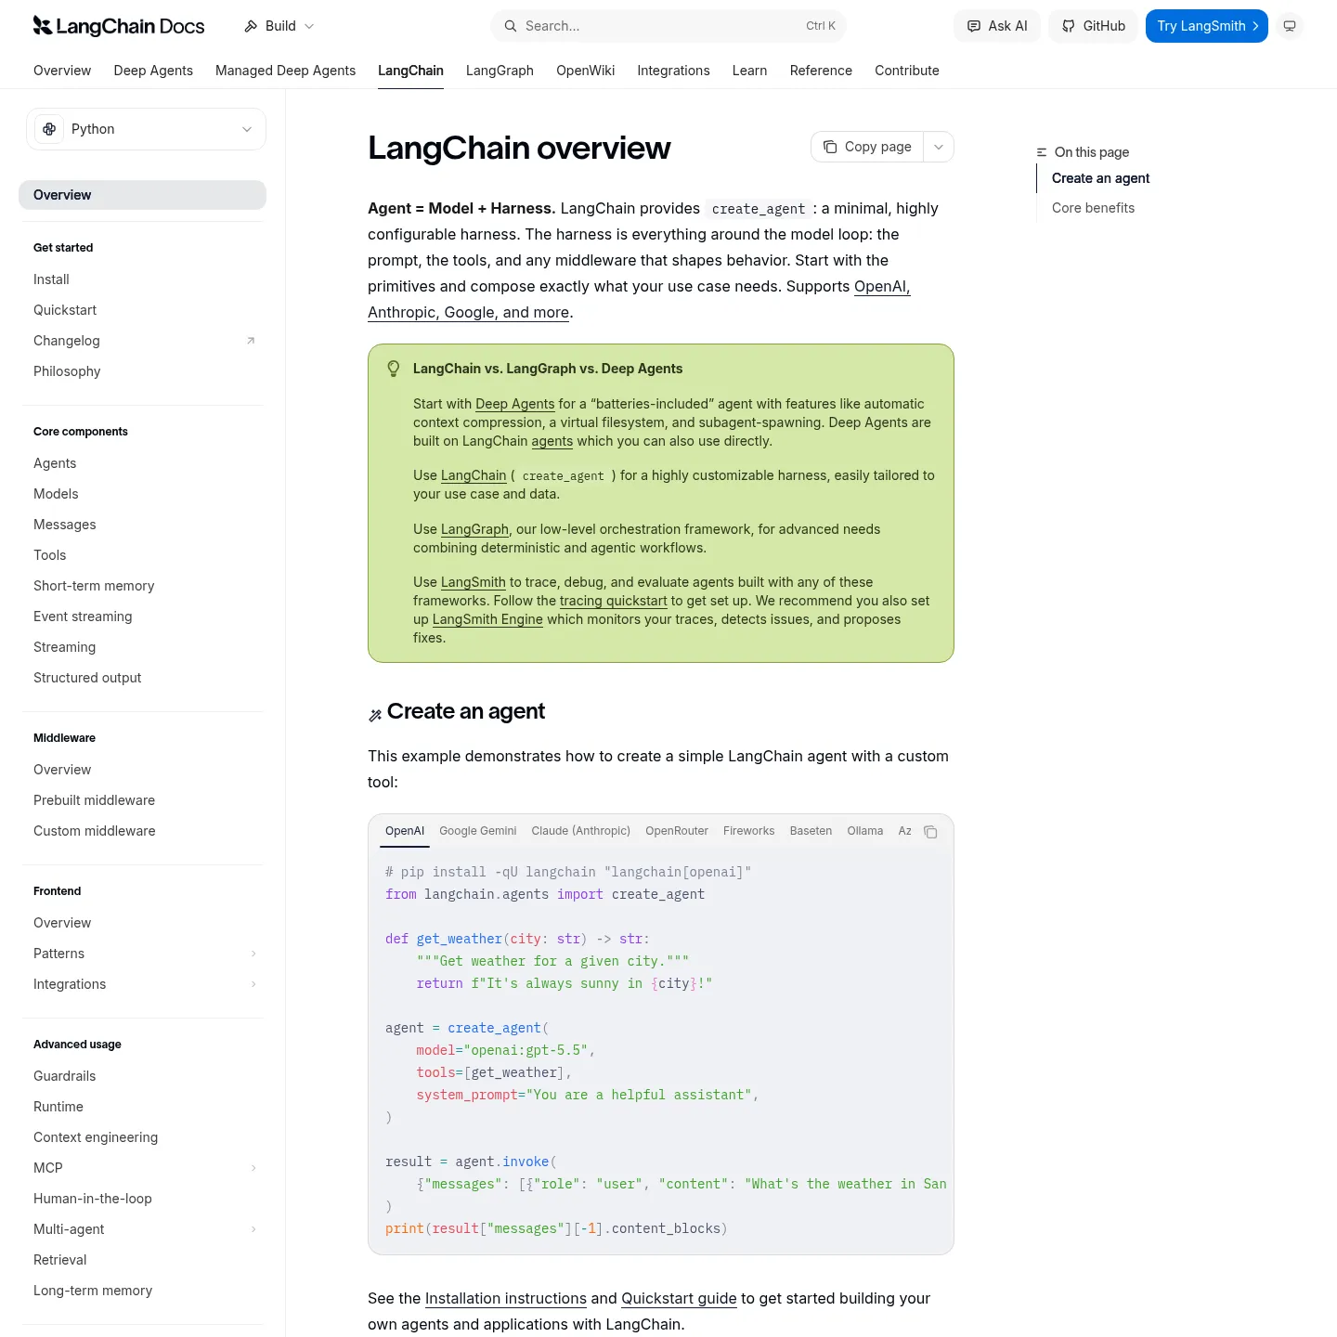This screenshot has height=1337, width=1337.
Task: Select the Ollama code tab
Action: [865, 831]
